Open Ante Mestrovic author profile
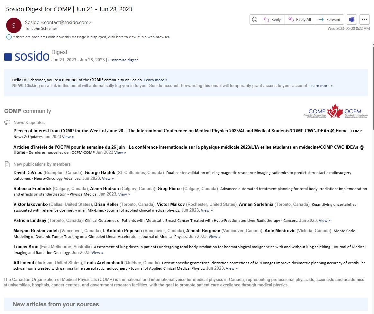Screen dimensions: 374x314 click(x=280, y=231)
